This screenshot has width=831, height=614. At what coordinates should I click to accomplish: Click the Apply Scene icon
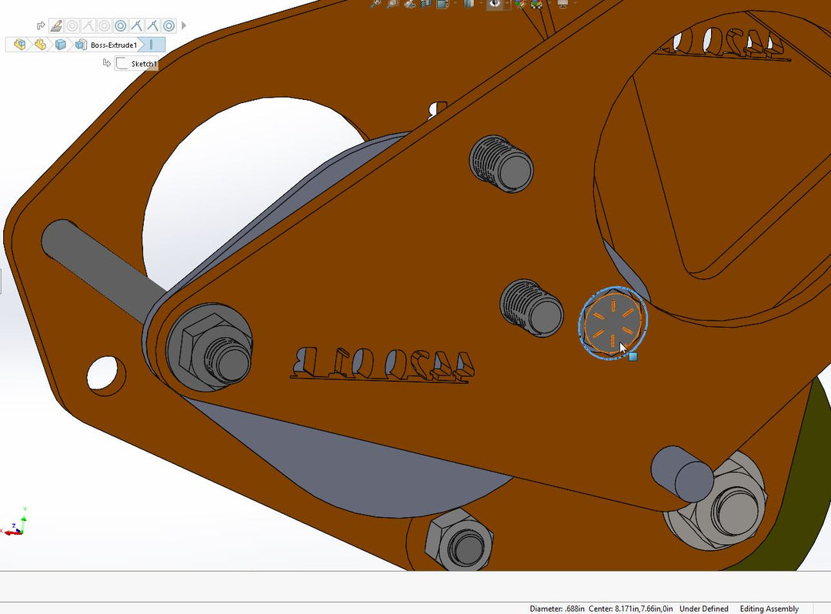pyautogui.click(x=537, y=5)
